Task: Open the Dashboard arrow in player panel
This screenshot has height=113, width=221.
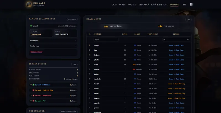Action: (76, 41)
